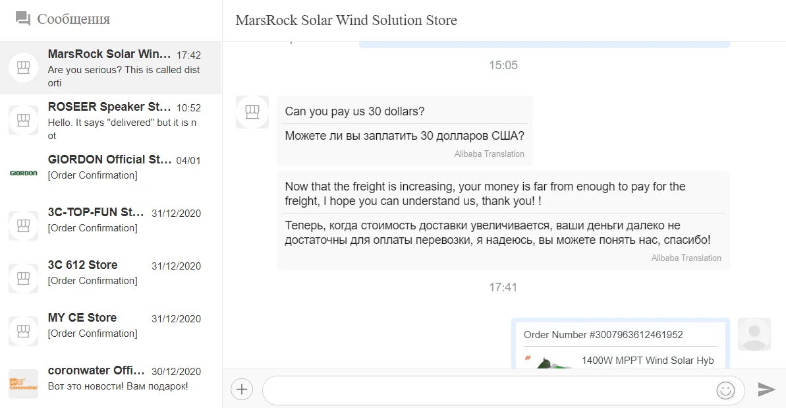Open MarsRock Solar Win... conversation
786x408 pixels.
111,68
